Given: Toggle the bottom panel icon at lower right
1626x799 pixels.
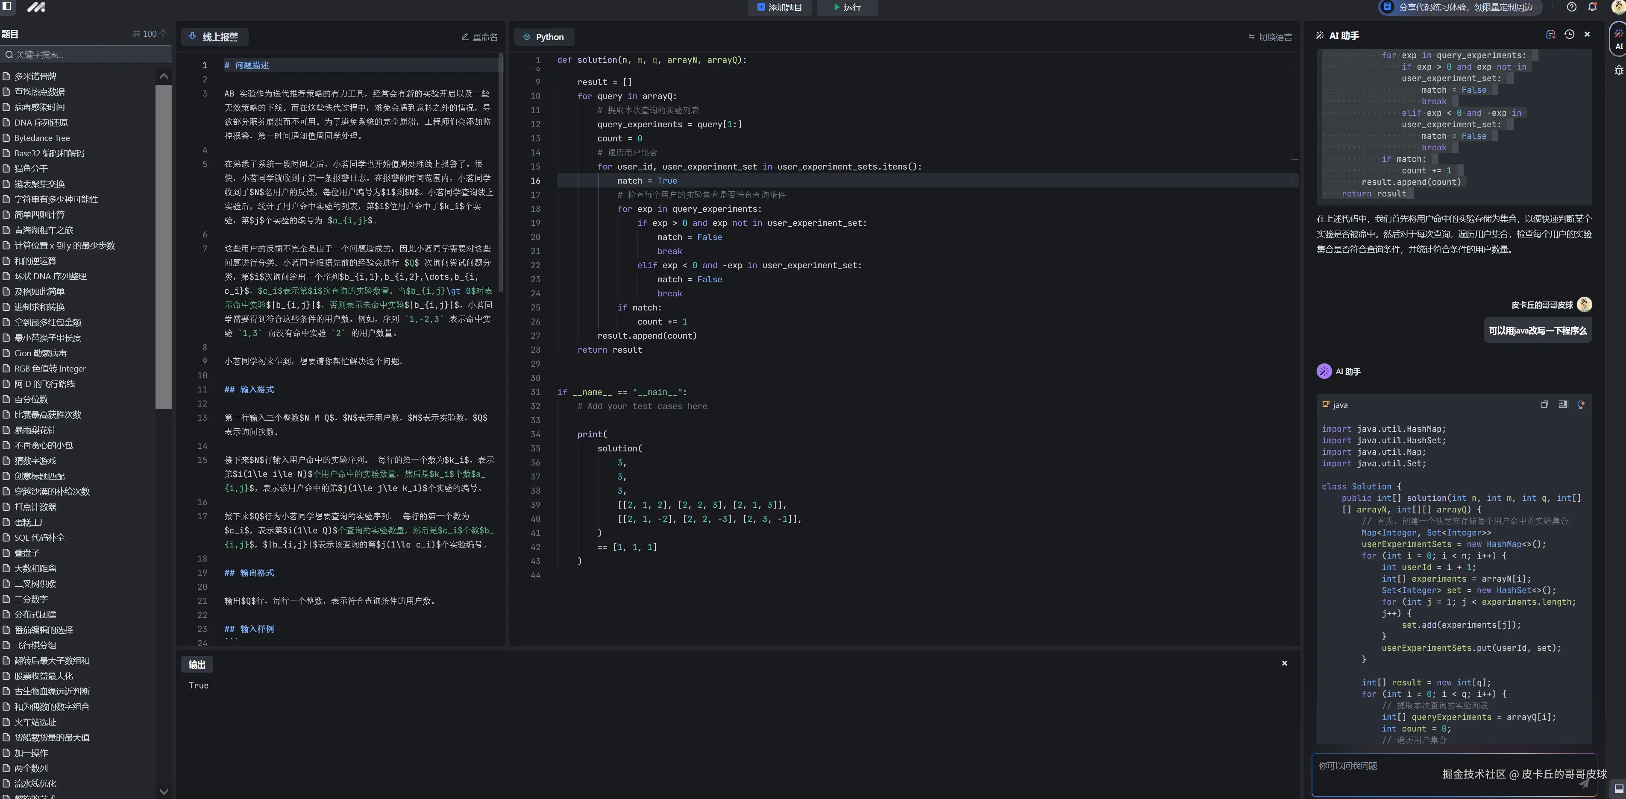Looking at the screenshot, I should [1618, 788].
